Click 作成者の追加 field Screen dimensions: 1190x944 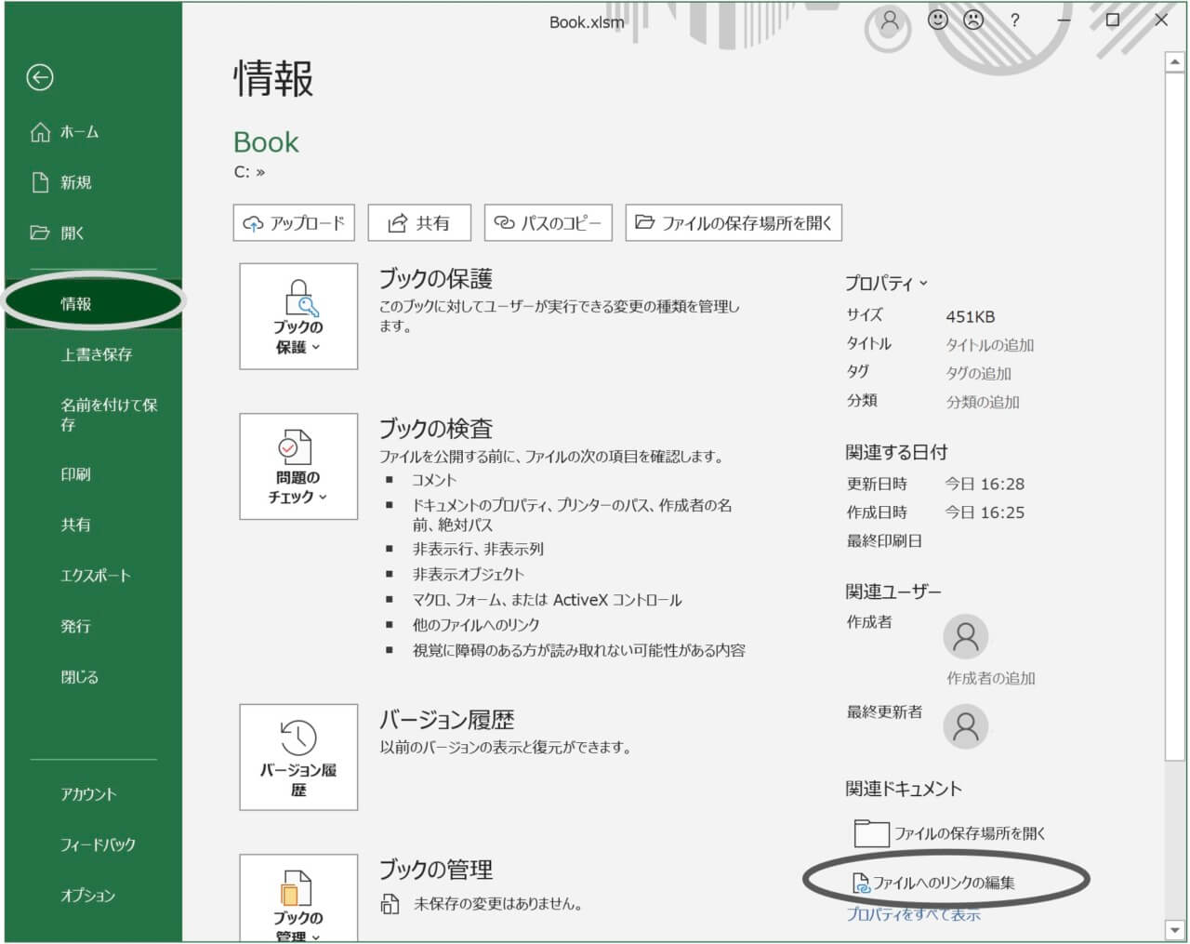tap(991, 679)
